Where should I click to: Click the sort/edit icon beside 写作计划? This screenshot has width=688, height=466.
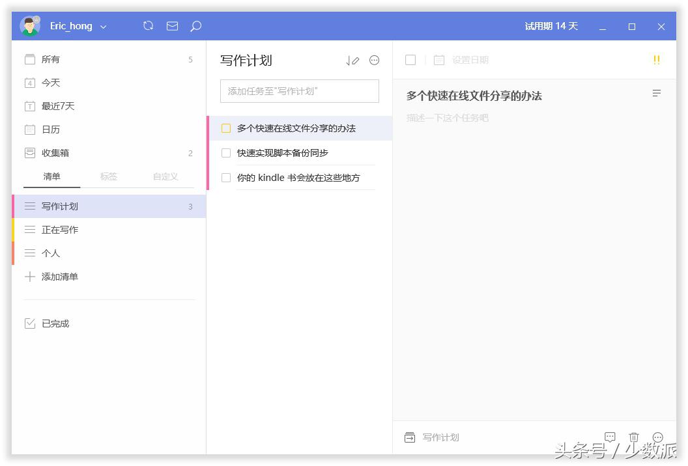352,60
